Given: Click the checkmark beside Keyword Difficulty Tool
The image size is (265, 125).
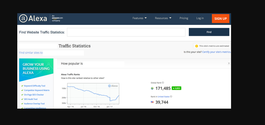Looking at the screenshot, I should point(22,86).
